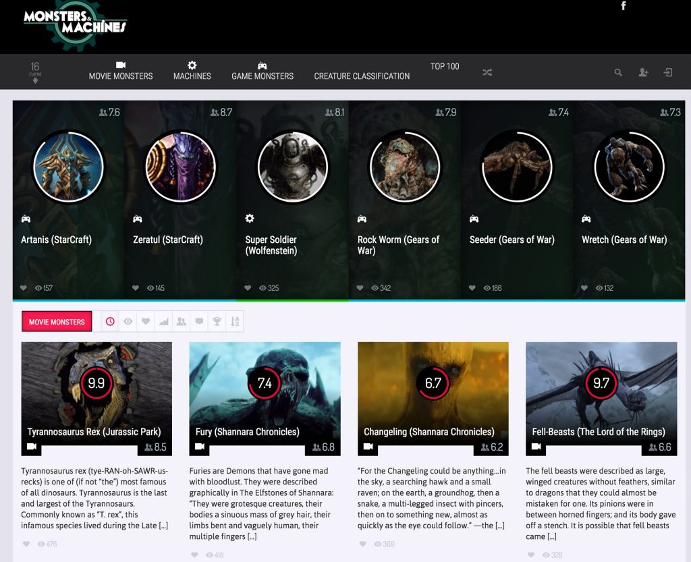Click the shuffle random icon
Viewport: 691px width, 562px height.
[x=487, y=73]
